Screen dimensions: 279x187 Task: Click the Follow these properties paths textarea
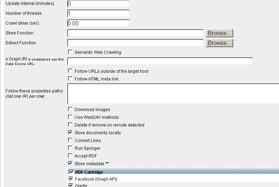coord(173,93)
